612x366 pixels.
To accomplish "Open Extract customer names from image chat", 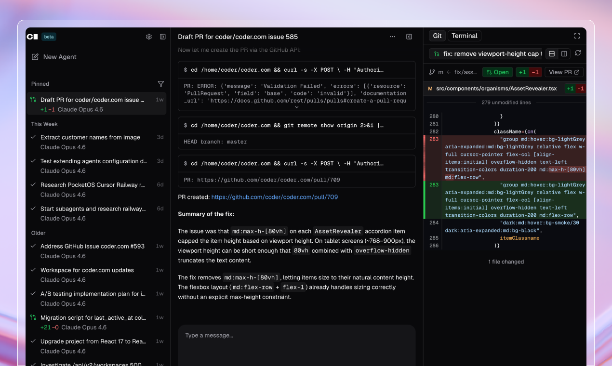I will pos(96,142).
